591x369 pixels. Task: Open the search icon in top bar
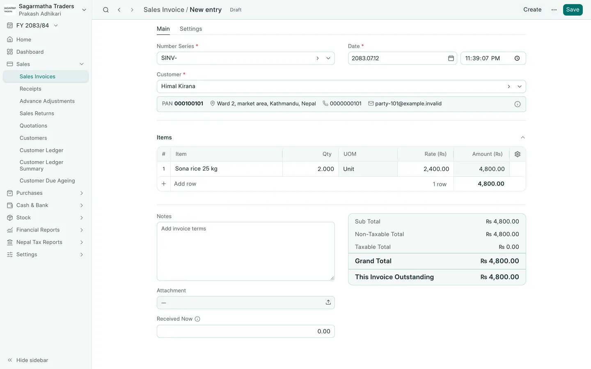[106, 10]
